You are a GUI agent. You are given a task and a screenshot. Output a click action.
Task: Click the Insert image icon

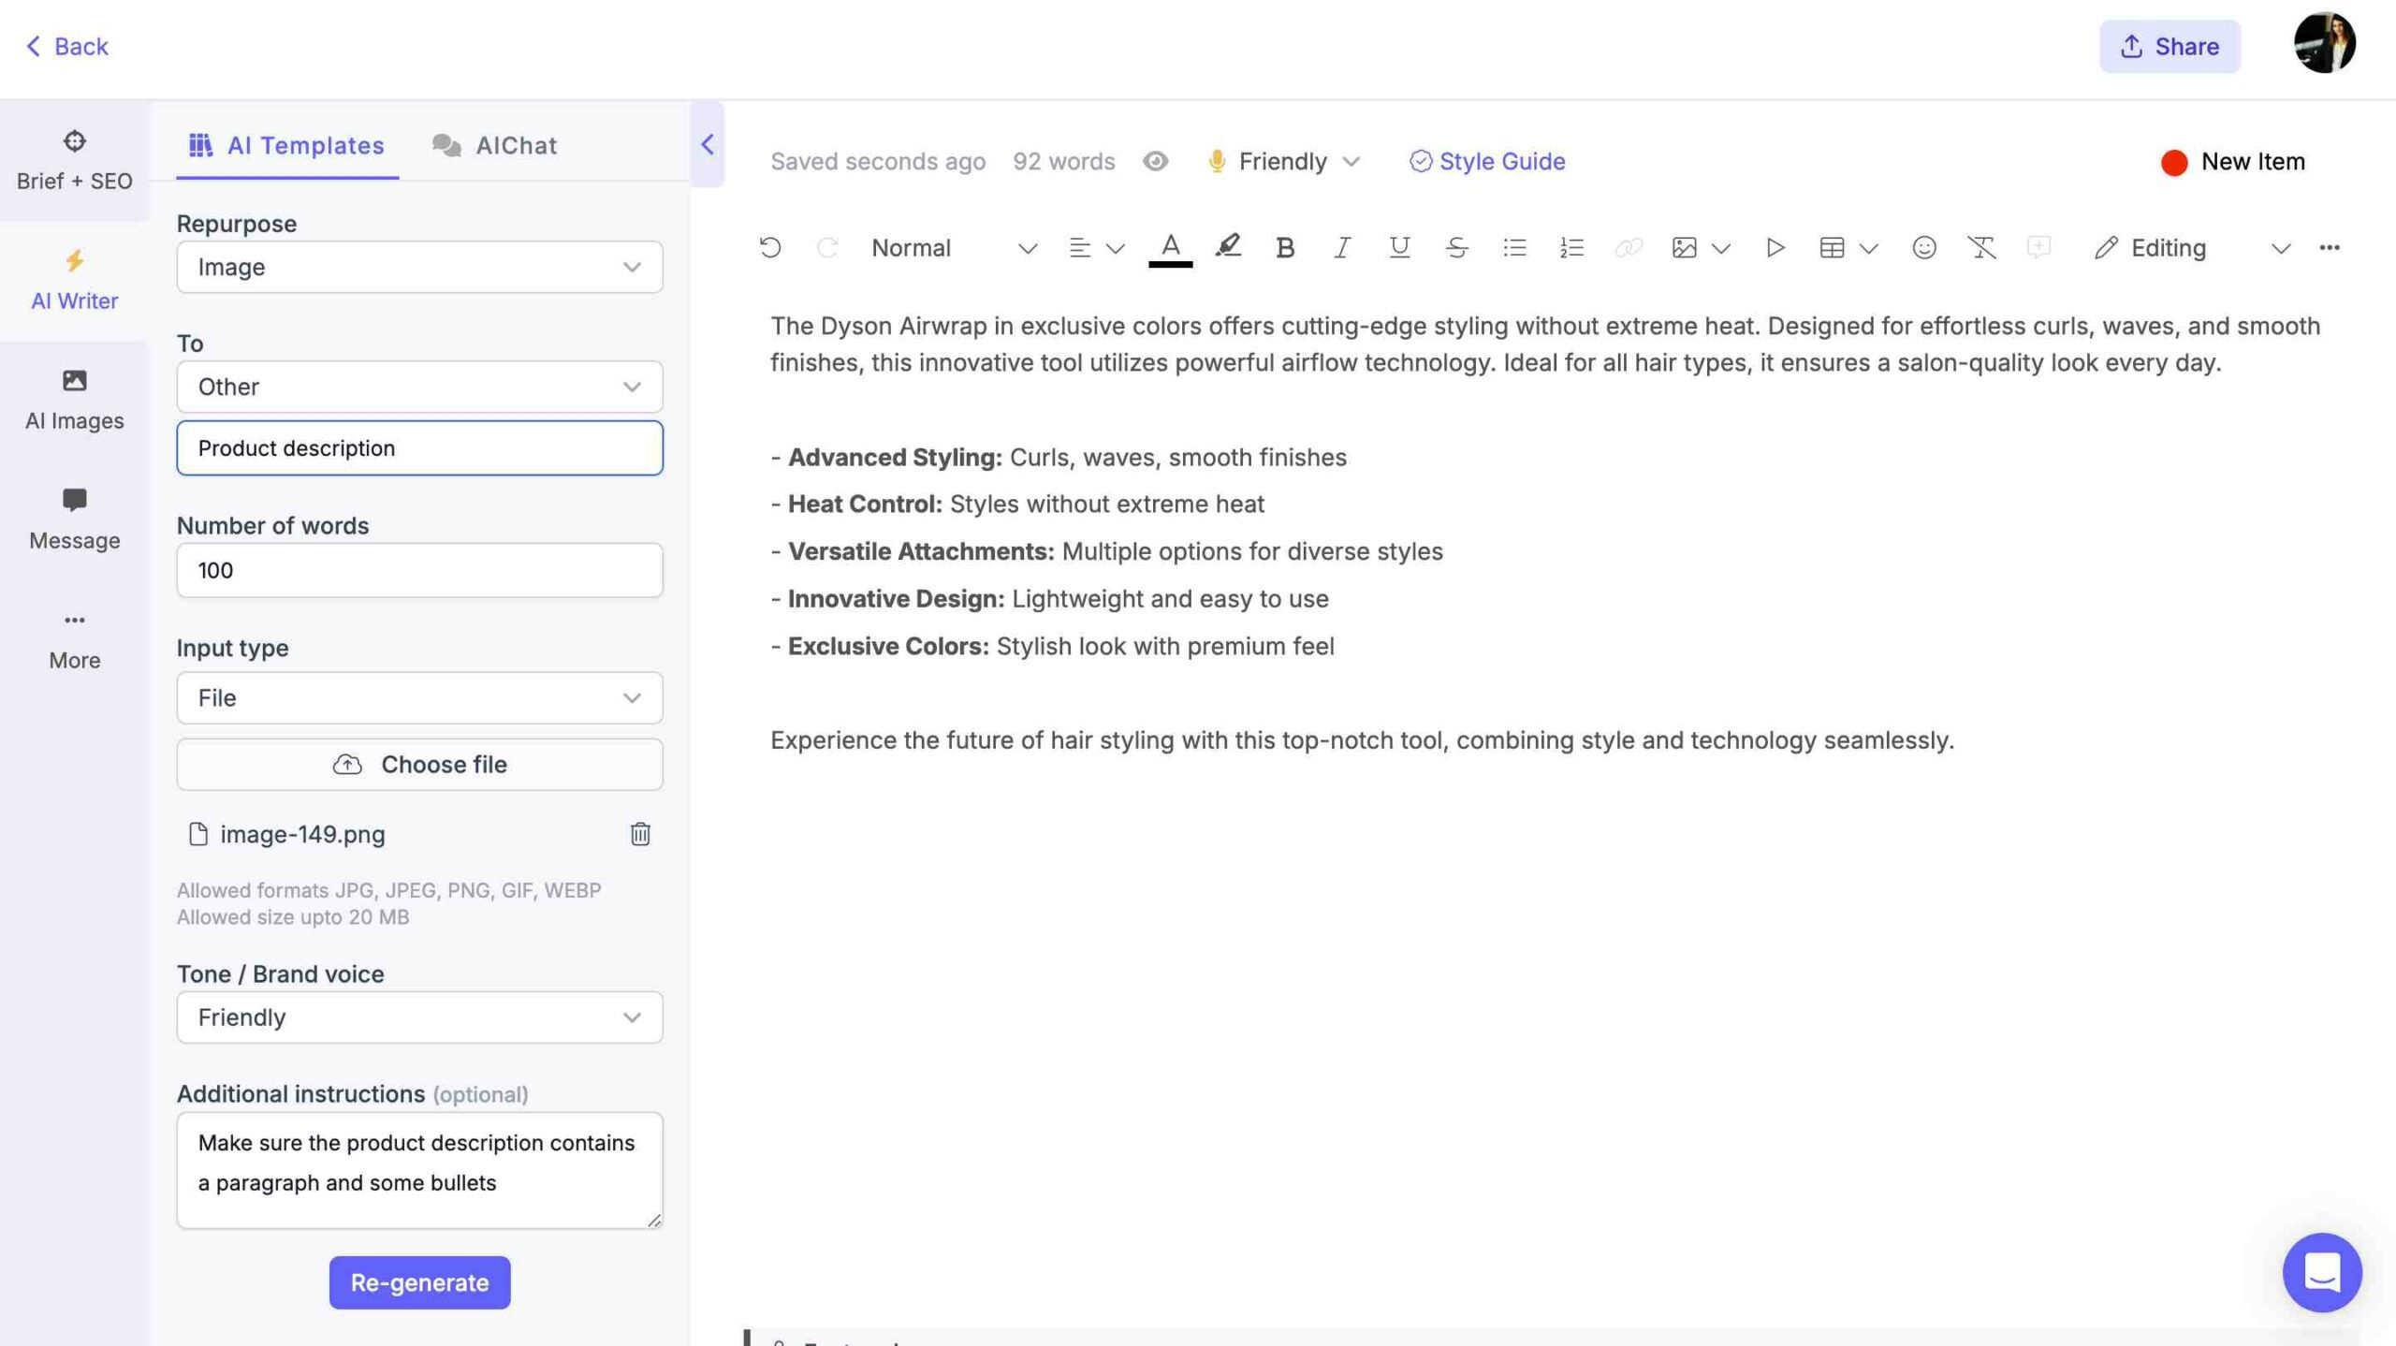(x=1682, y=247)
